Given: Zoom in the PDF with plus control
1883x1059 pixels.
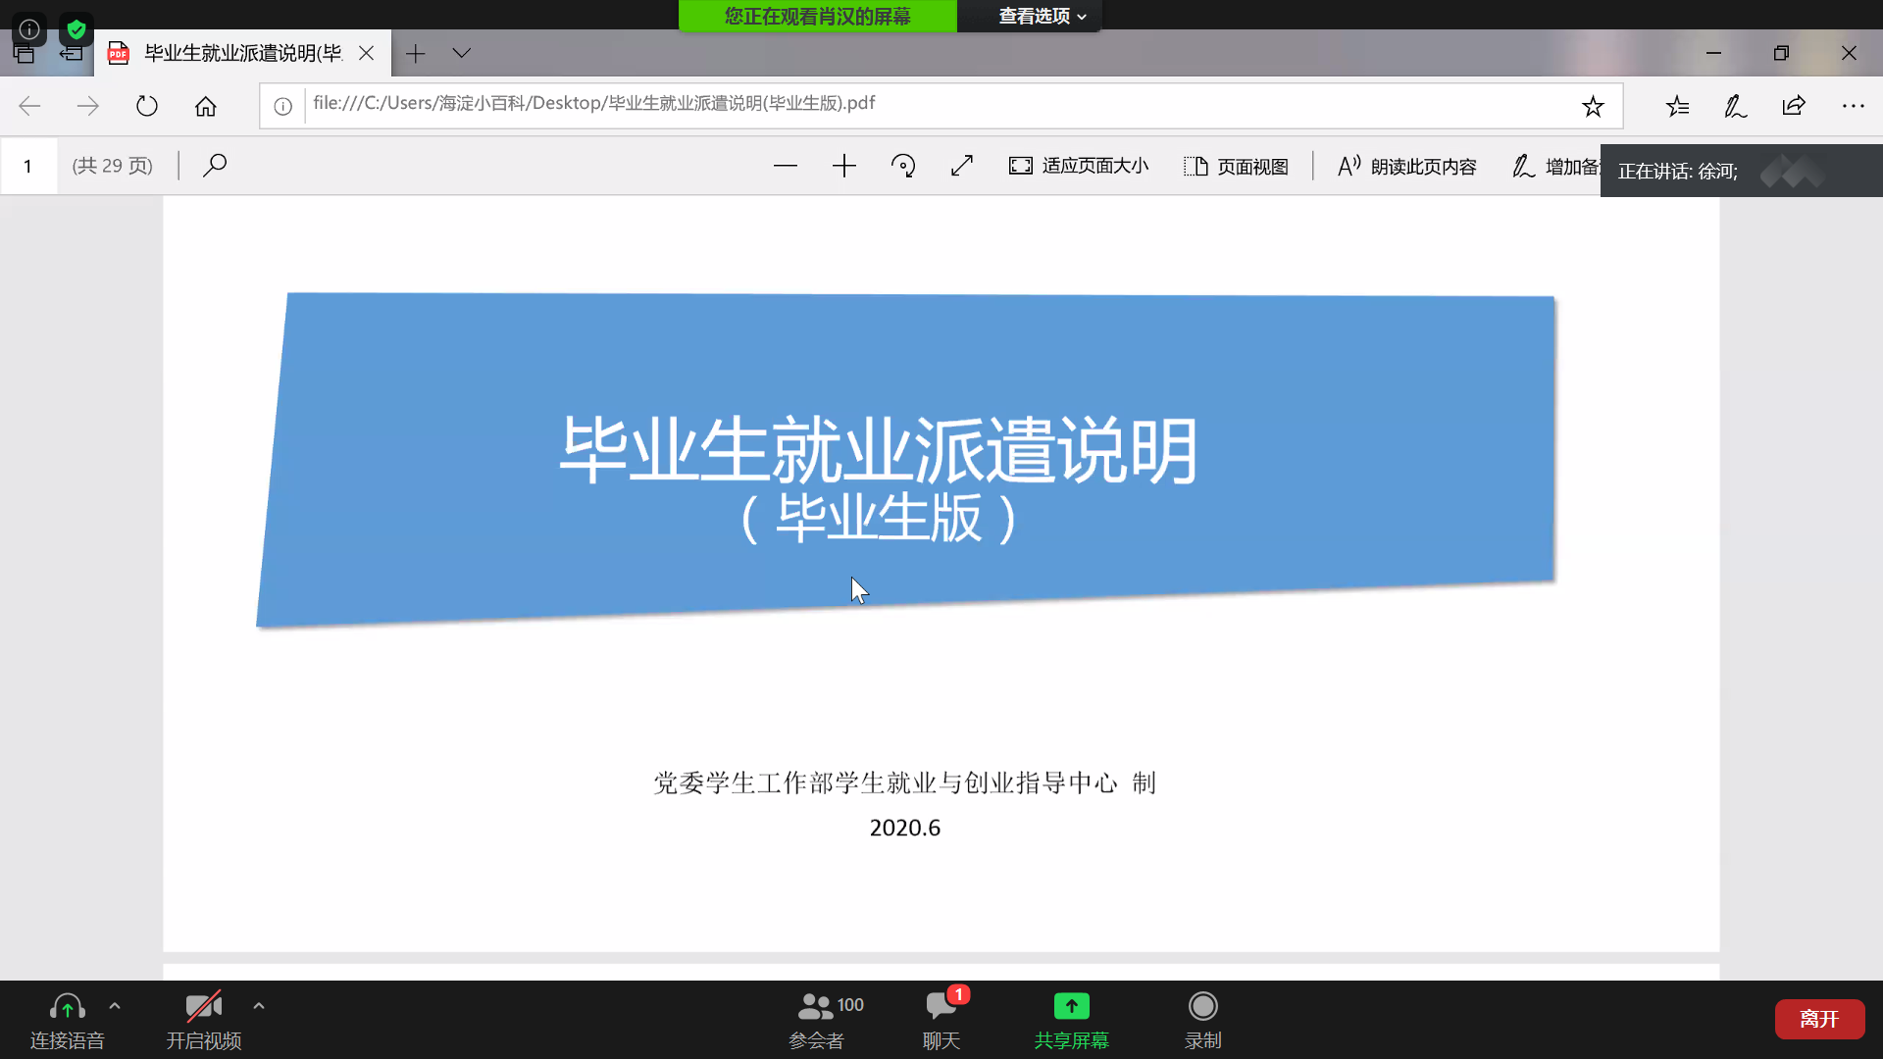Looking at the screenshot, I should click(843, 166).
